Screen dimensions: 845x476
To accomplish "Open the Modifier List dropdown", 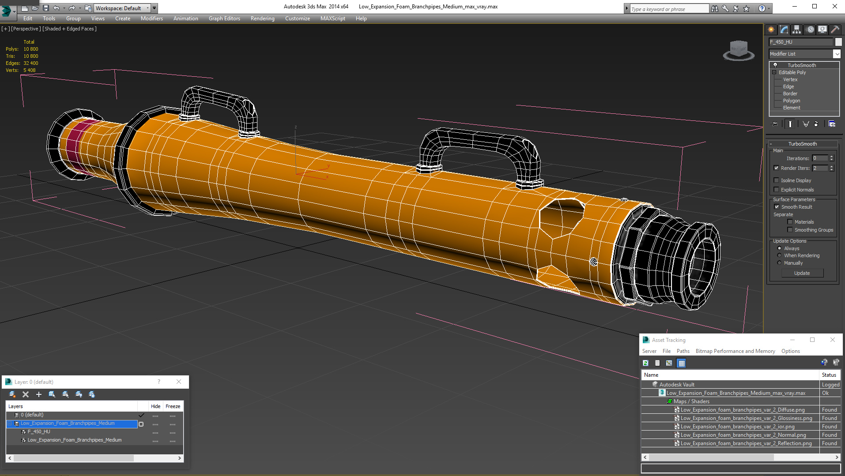I will [837, 54].
